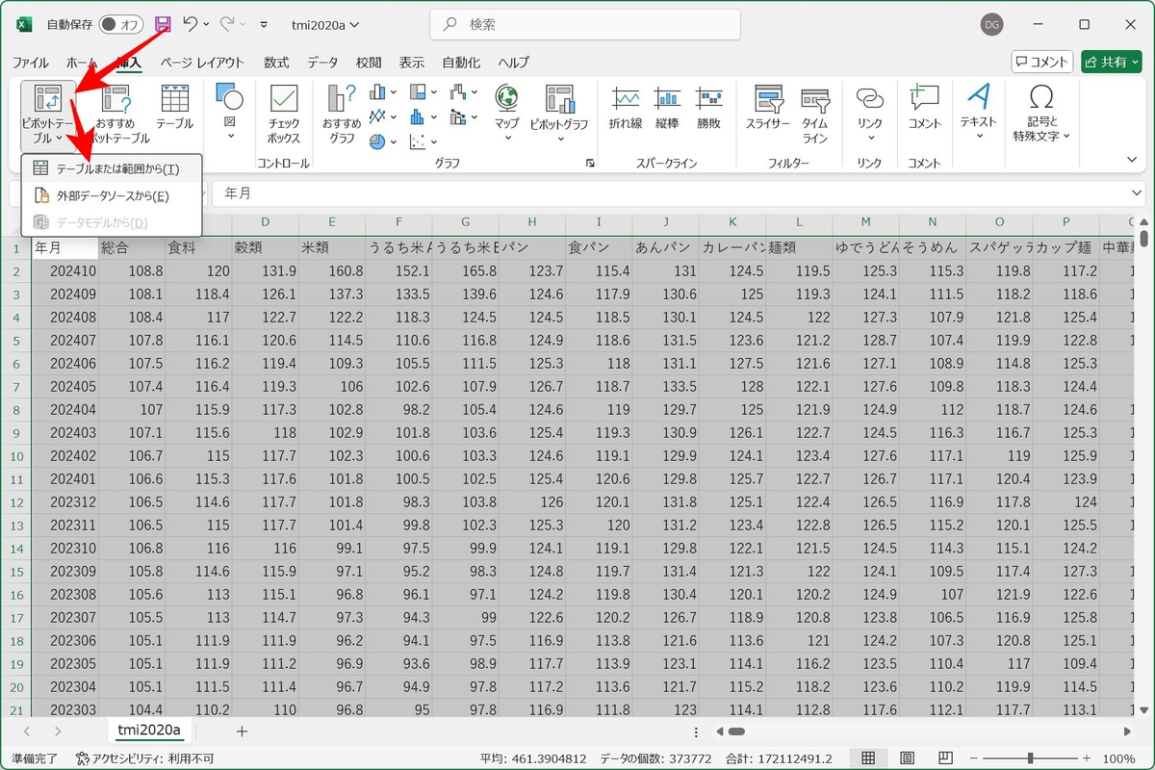The width and height of the screenshot is (1155, 770).
Task: Go to the next sheet arrow
Action: click(58, 731)
